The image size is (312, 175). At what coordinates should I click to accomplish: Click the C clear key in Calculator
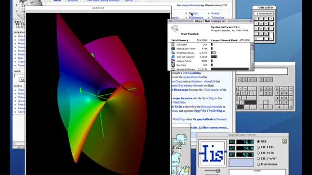[256, 19]
